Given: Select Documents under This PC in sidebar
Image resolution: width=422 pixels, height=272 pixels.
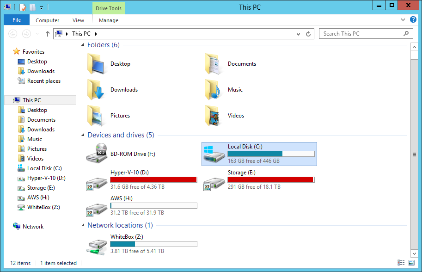Looking at the screenshot, I should 41,119.
